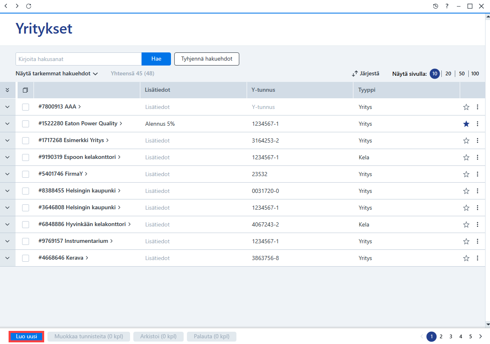This screenshot has height=344, width=490.
Task: Expand Näytä tarkemmat hakuehdot section
Action: click(x=57, y=74)
